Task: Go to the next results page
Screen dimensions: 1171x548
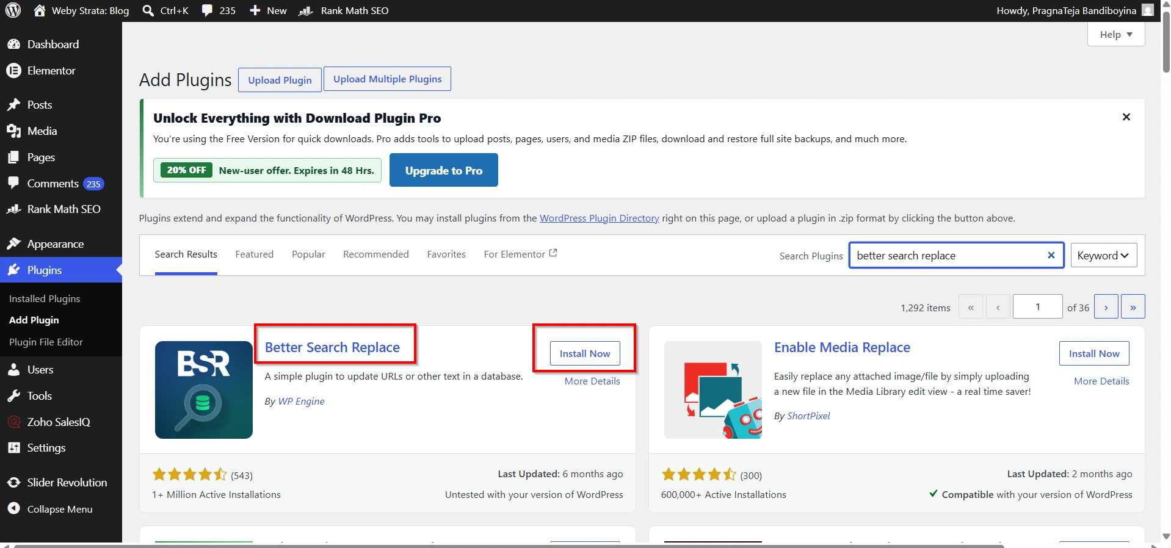Action: coord(1106,307)
